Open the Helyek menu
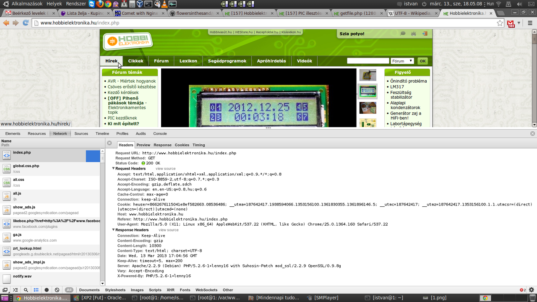 tap(54, 4)
